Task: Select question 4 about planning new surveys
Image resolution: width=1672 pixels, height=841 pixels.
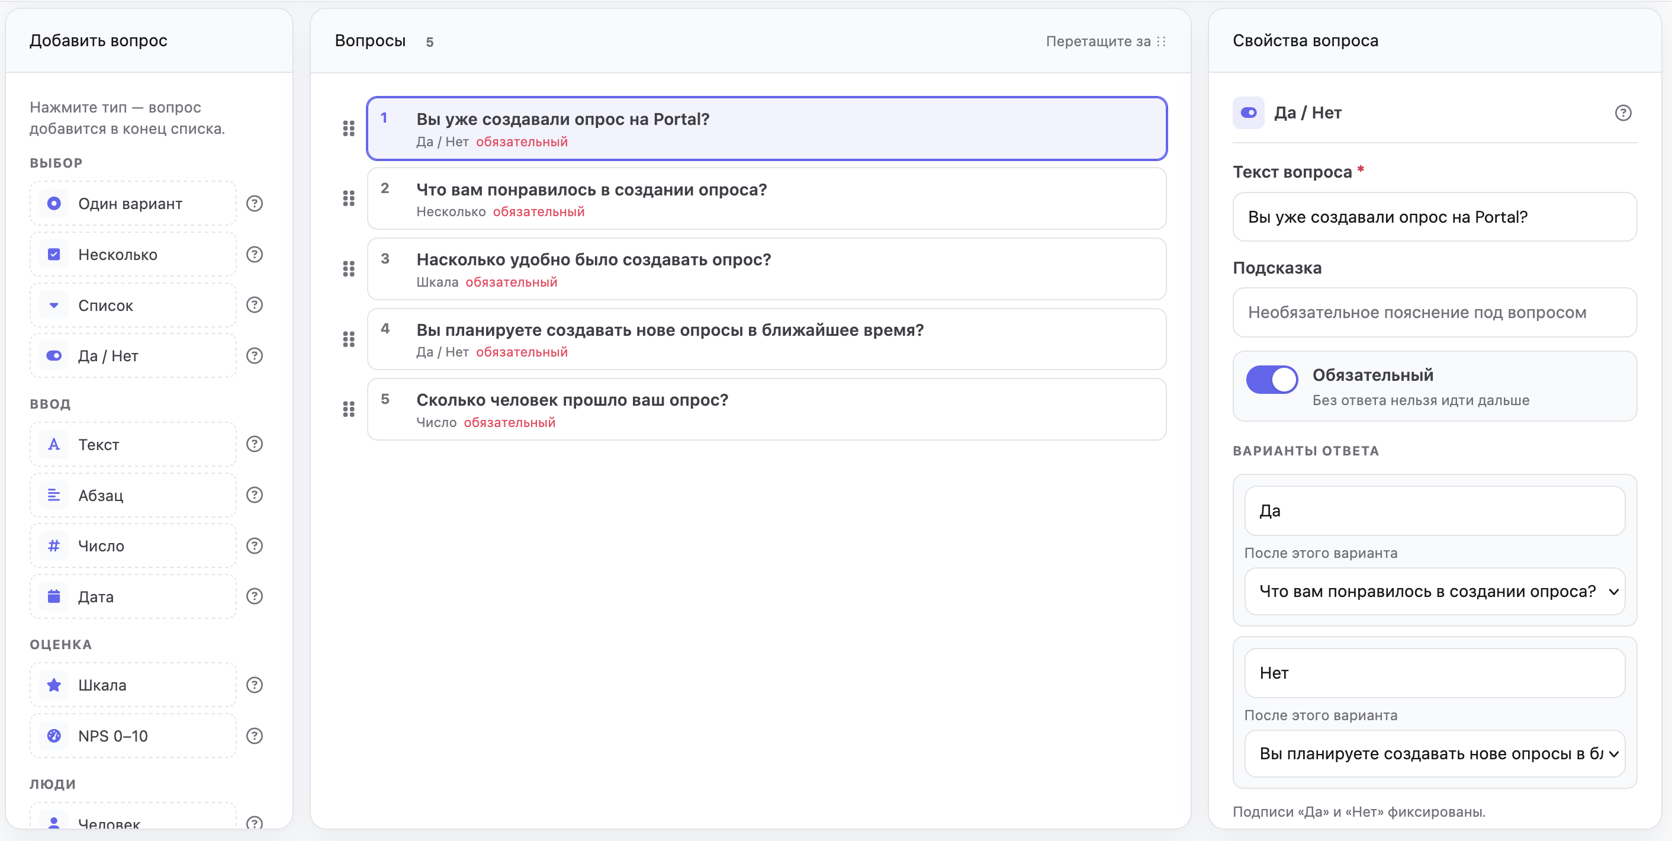Action: (767, 339)
